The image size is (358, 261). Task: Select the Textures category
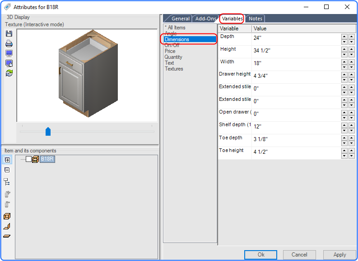(x=174, y=69)
